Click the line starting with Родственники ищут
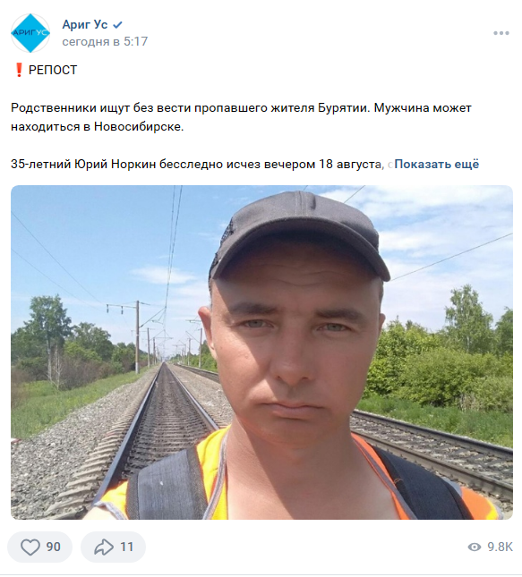Image resolution: width=522 pixels, height=577 pixels. (241, 108)
